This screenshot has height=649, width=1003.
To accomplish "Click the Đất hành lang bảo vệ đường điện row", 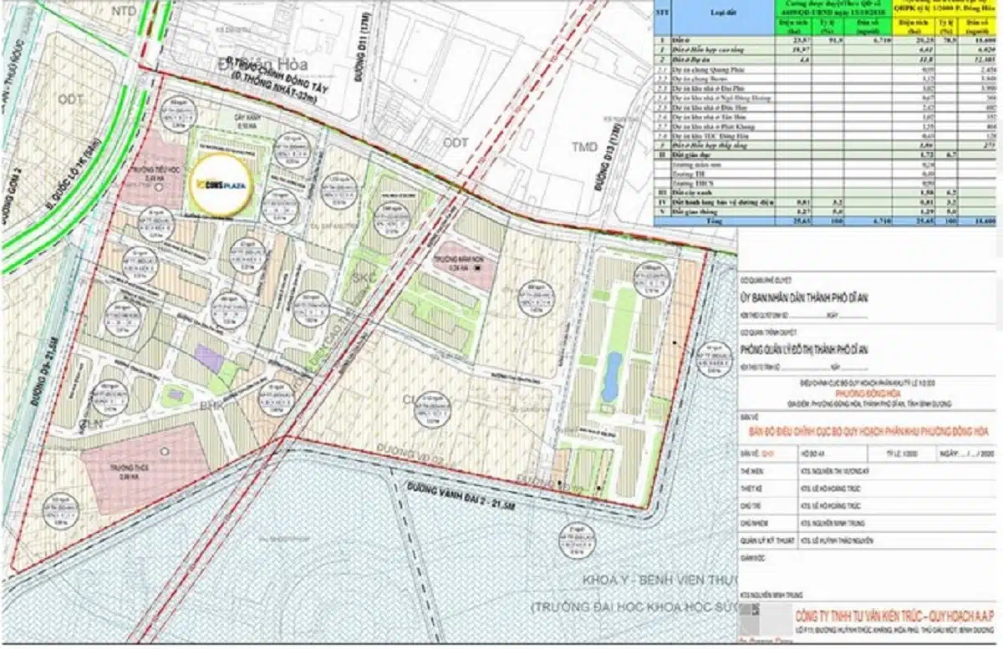I will click(x=826, y=202).
